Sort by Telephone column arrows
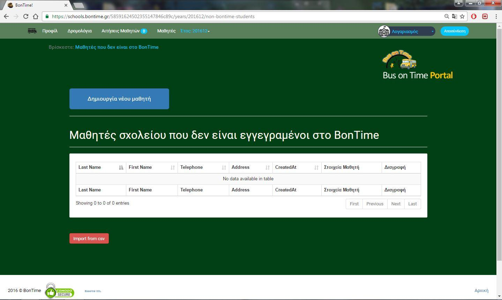 coord(224,167)
